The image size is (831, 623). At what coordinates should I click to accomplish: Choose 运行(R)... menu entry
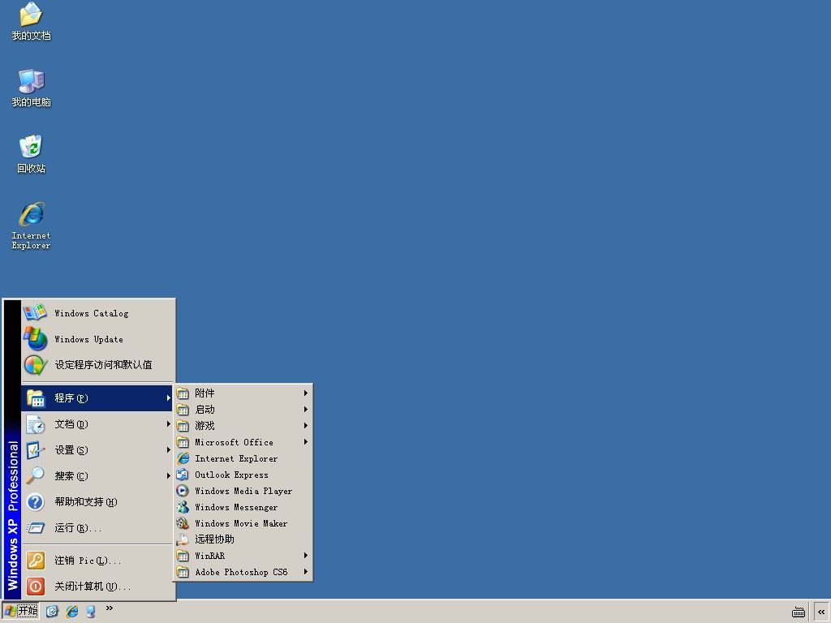pyautogui.click(x=97, y=527)
